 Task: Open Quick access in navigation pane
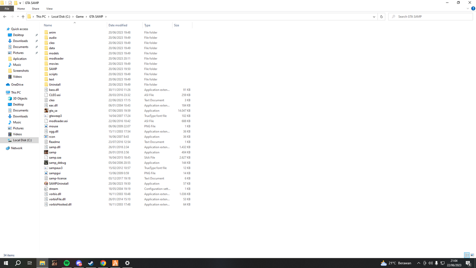[x=19, y=29]
